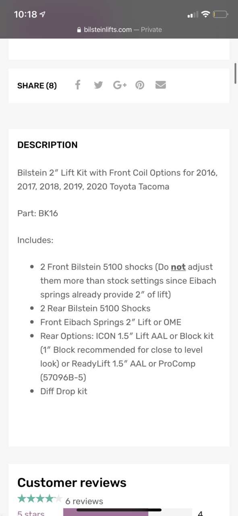
Task: Share the page on Twitter
Action: (x=98, y=85)
